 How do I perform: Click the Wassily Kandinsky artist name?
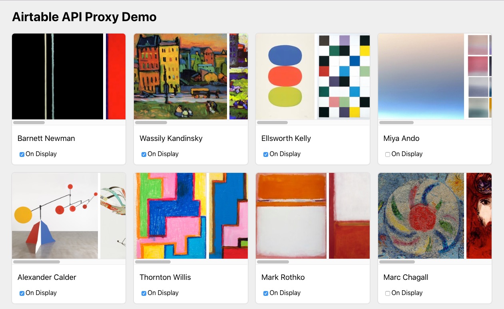click(171, 139)
